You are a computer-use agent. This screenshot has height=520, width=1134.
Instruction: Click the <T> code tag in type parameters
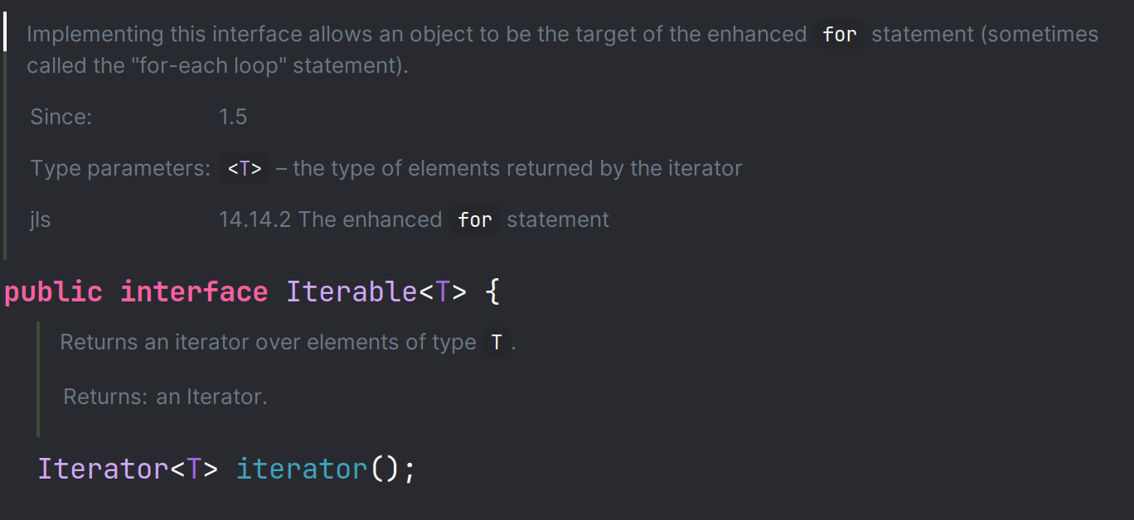tap(245, 169)
